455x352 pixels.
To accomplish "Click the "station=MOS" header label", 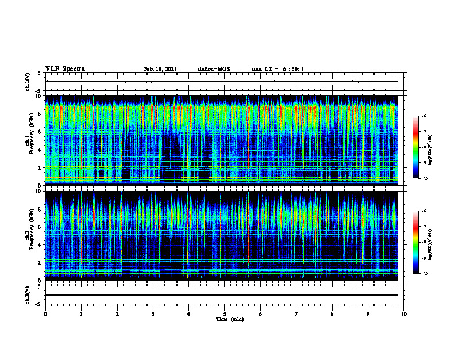I will (x=214, y=69).
